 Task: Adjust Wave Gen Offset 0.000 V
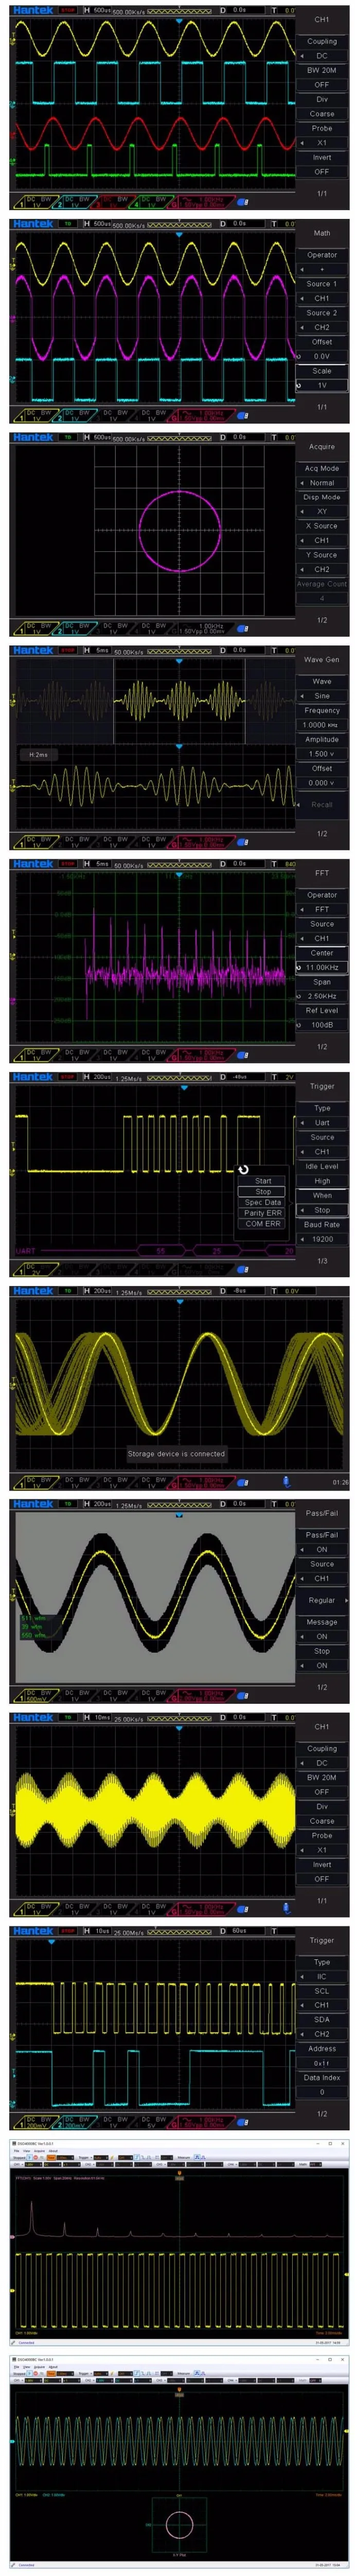pos(322,783)
